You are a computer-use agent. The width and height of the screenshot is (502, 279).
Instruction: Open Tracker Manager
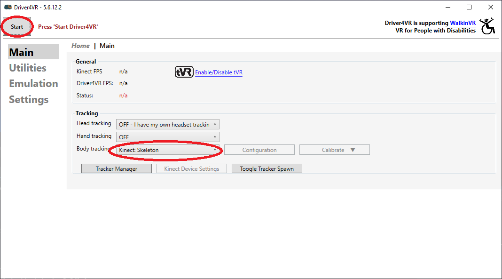coord(117,169)
